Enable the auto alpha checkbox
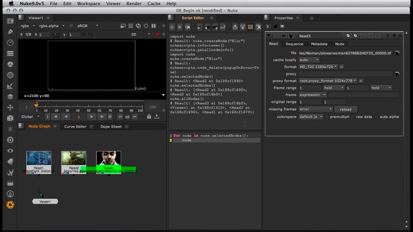Viewport: 413px width, 232px height. (376, 117)
